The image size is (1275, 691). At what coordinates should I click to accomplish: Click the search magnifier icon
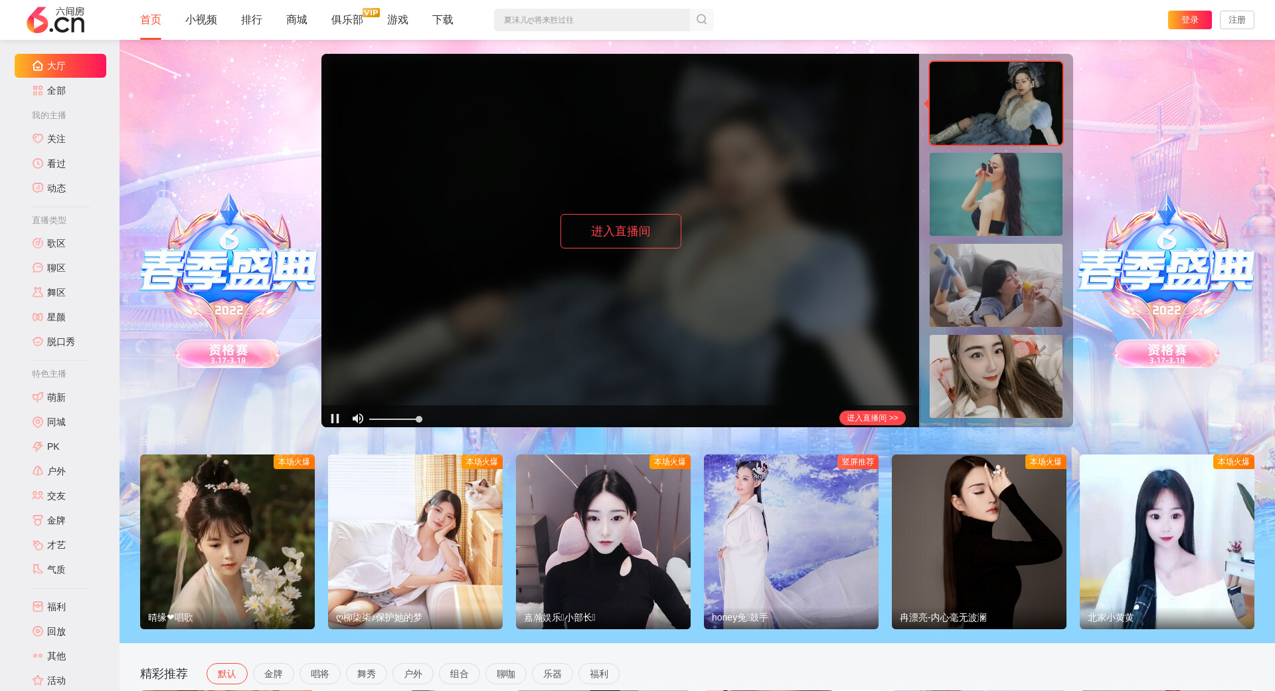(x=701, y=20)
